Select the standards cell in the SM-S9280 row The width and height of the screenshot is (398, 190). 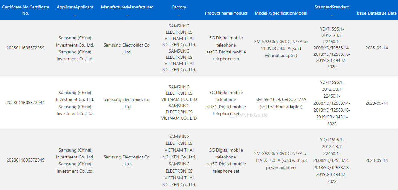coord(332,160)
